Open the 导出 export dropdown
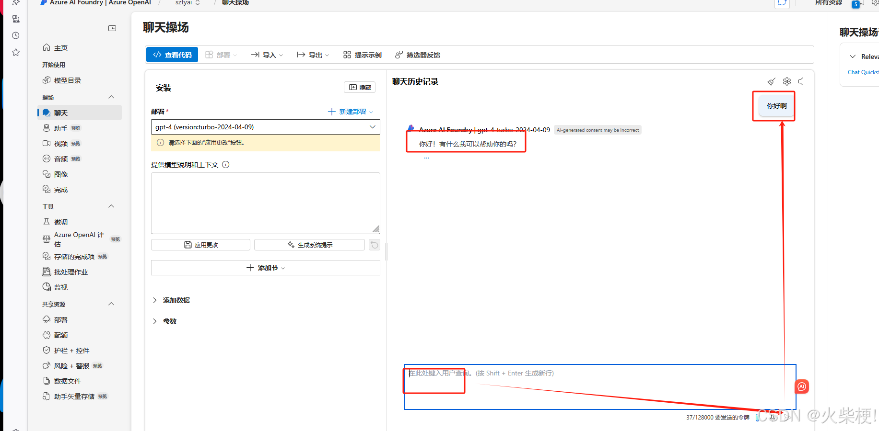The height and width of the screenshot is (431, 879). point(313,55)
